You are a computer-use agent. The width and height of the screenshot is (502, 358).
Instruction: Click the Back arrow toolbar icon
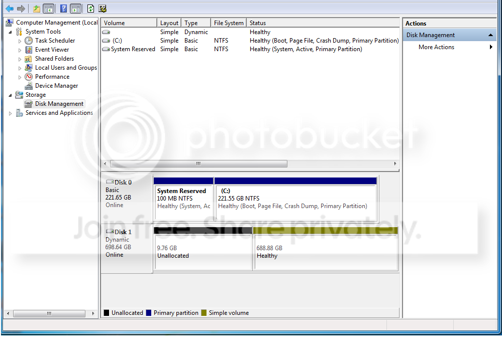10,9
